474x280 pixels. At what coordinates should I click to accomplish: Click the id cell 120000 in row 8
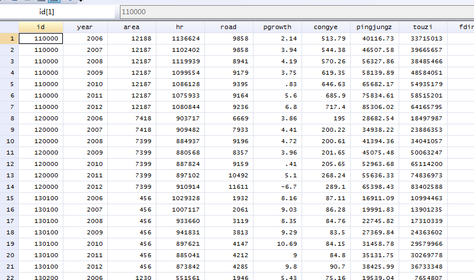[x=41, y=119]
